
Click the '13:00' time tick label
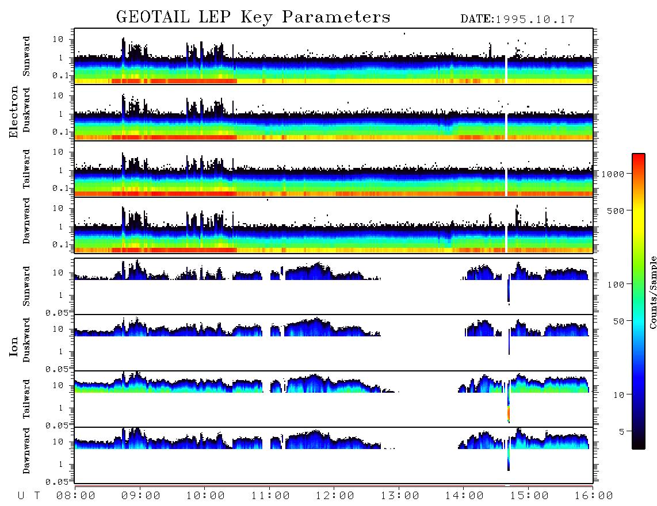pos(400,496)
